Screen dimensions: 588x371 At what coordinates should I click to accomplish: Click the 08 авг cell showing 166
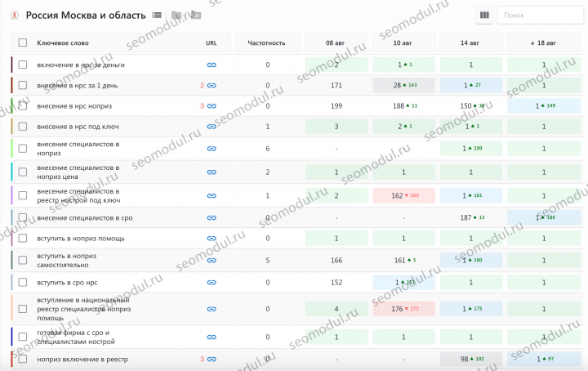336,260
